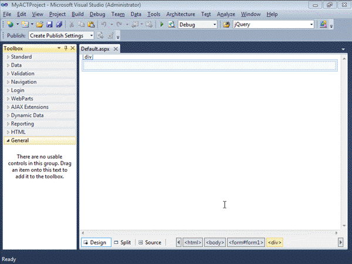Open the Edit menu
The image size is (352, 264).
[x=22, y=14]
